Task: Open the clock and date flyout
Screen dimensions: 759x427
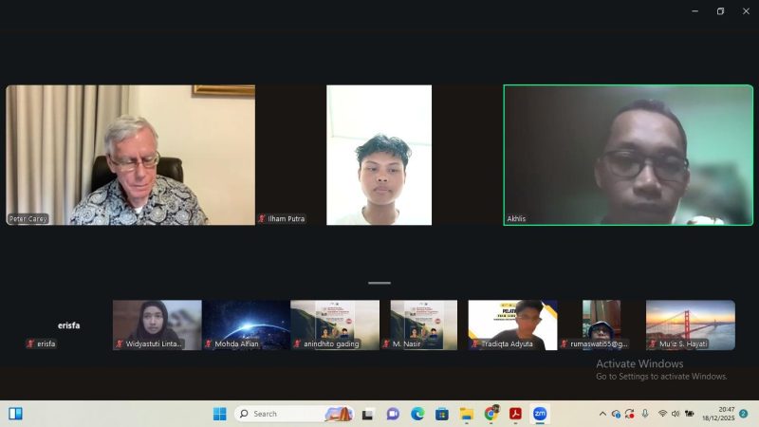Action: click(x=718, y=414)
